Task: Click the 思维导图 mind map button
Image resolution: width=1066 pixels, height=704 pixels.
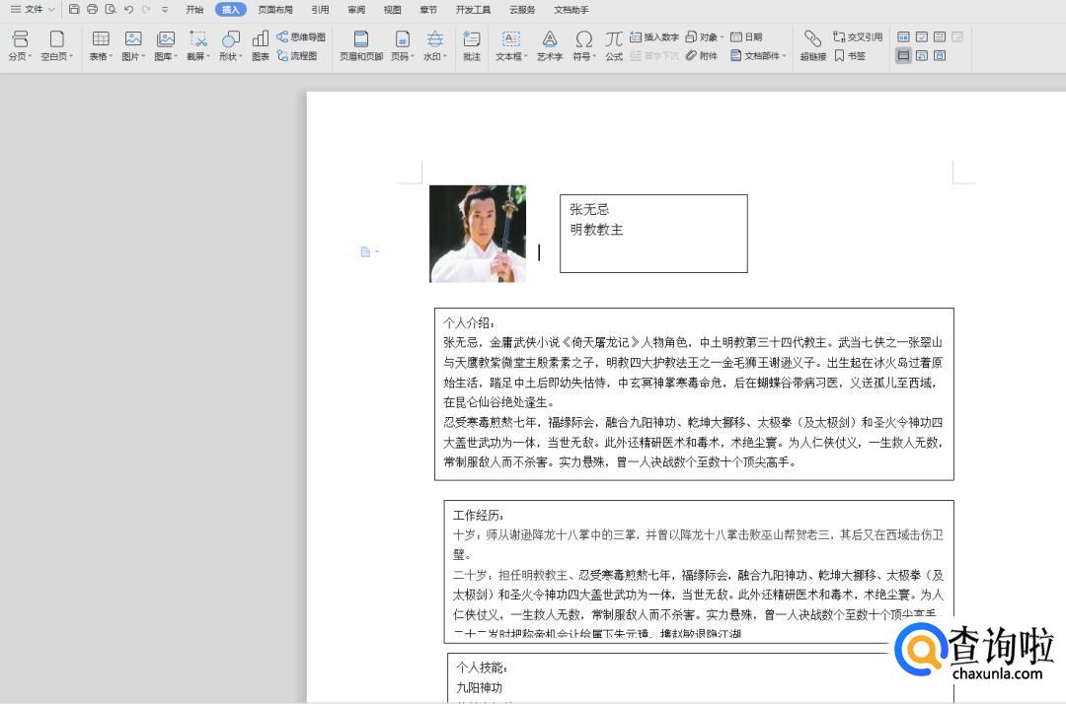Action: [x=301, y=36]
